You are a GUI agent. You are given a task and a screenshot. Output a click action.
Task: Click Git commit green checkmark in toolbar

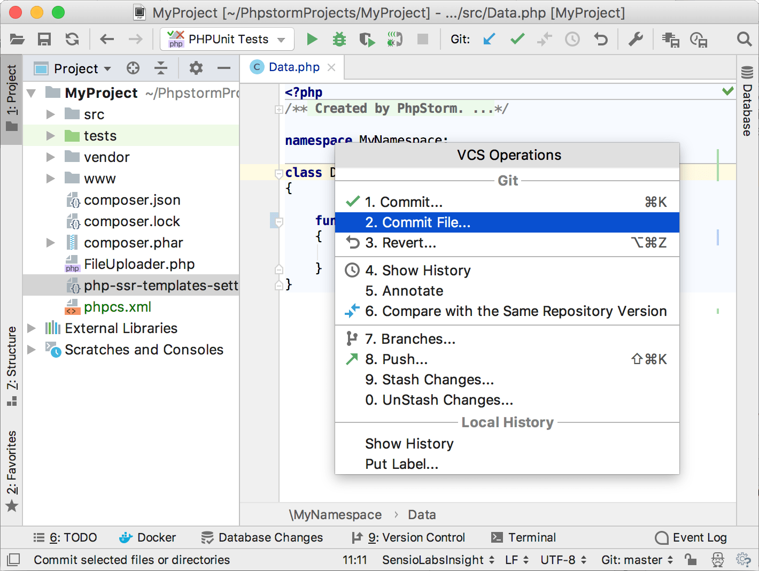coord(517,39)
